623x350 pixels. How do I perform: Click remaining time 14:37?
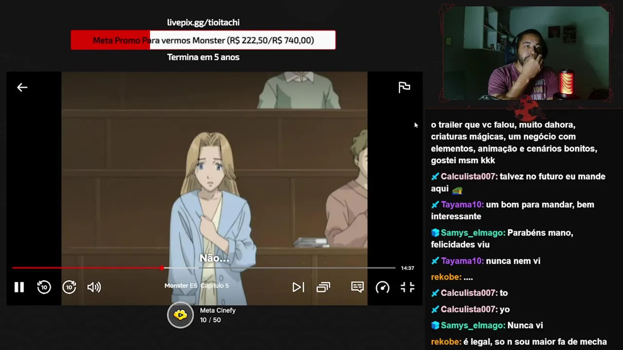[x=407, y=268]
